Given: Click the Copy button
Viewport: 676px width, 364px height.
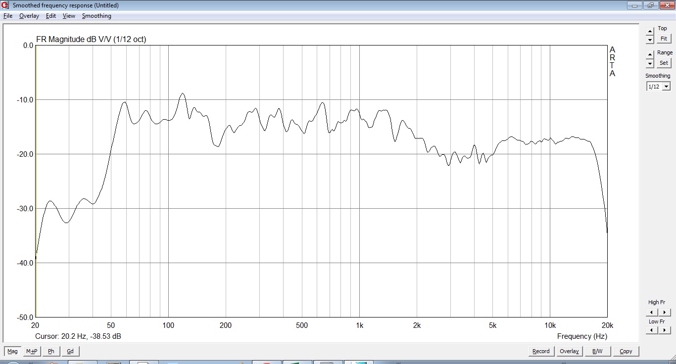Looking at the screenshot, I should 626,351.
